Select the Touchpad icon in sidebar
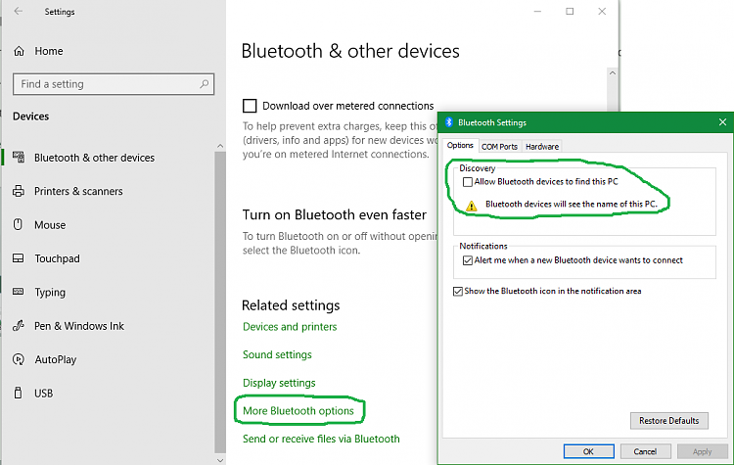The width and height of the screenshot is (734, 465). click(x=19, y=258)
